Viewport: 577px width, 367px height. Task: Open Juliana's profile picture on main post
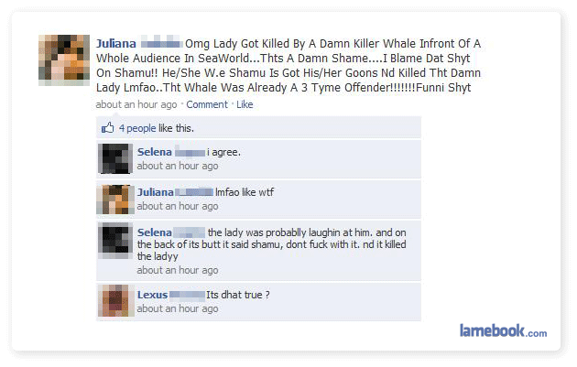coord(64,60)
